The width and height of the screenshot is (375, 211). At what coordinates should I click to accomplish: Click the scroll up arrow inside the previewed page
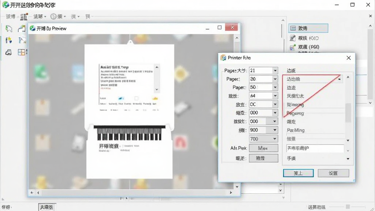pos(157,67)
